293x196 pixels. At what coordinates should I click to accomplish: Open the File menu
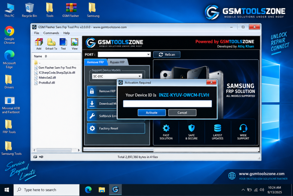coord(37,33)
